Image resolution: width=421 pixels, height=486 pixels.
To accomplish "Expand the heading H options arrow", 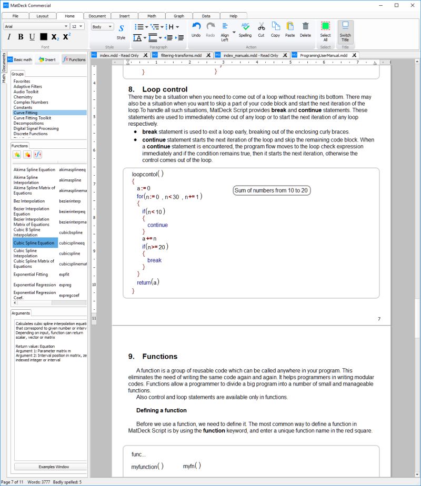I will click(177, 27).
